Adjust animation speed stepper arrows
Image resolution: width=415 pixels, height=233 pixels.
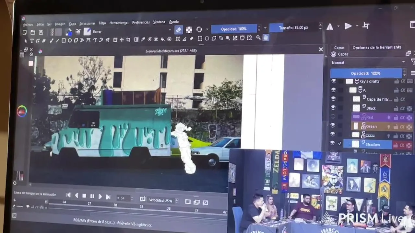pyautogui.click(x=176, y=201)
